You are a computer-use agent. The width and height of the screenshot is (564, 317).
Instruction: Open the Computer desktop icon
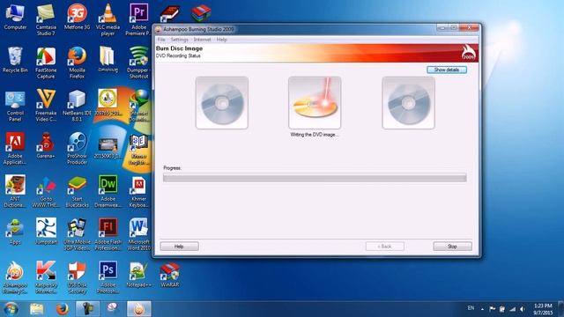15,17
